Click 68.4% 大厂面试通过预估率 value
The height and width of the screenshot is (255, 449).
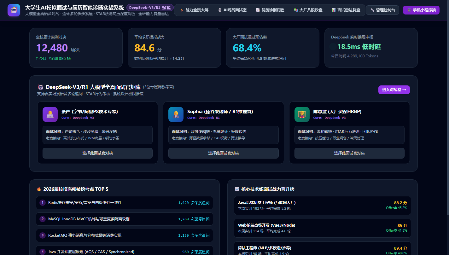coord(247,48)
